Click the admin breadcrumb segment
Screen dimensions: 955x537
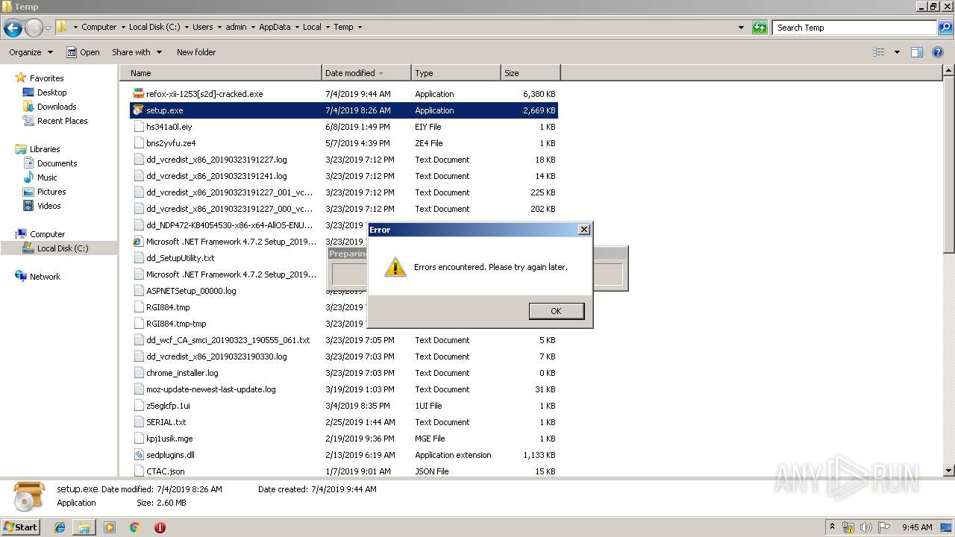(236, 27)
